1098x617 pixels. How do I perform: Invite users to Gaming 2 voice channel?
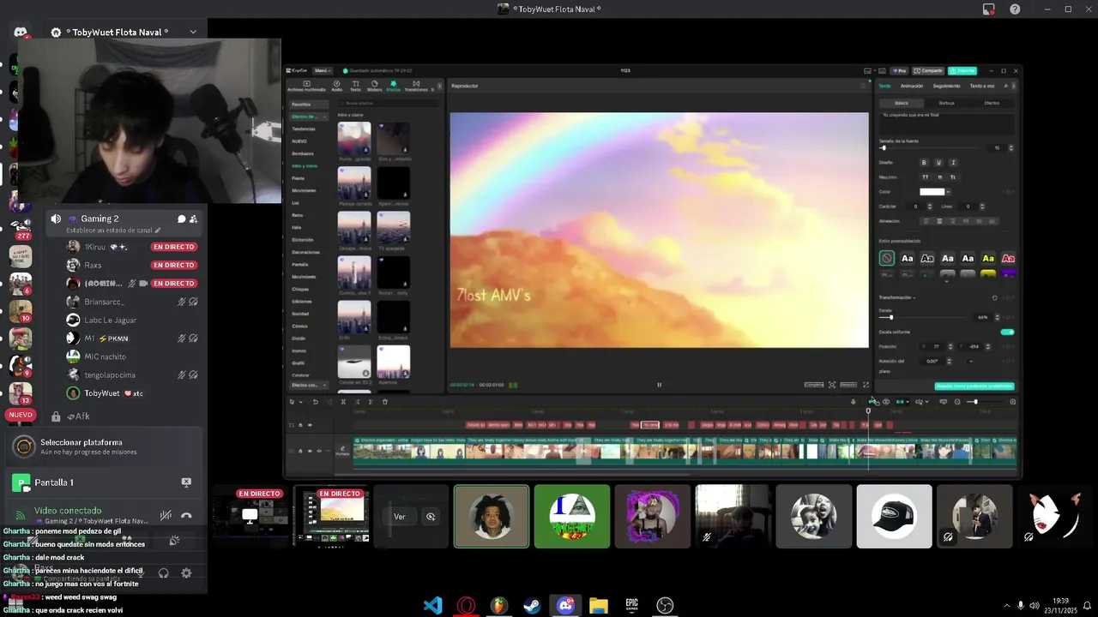[x=193, y=219]
